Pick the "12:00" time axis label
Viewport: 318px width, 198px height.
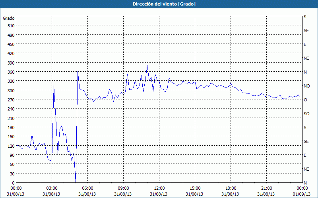[x=159, y=188]
